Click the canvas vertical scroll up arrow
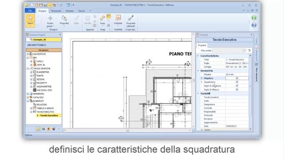Image resolution: width=284 pixels, height=160 pixels. click(193, 34)
